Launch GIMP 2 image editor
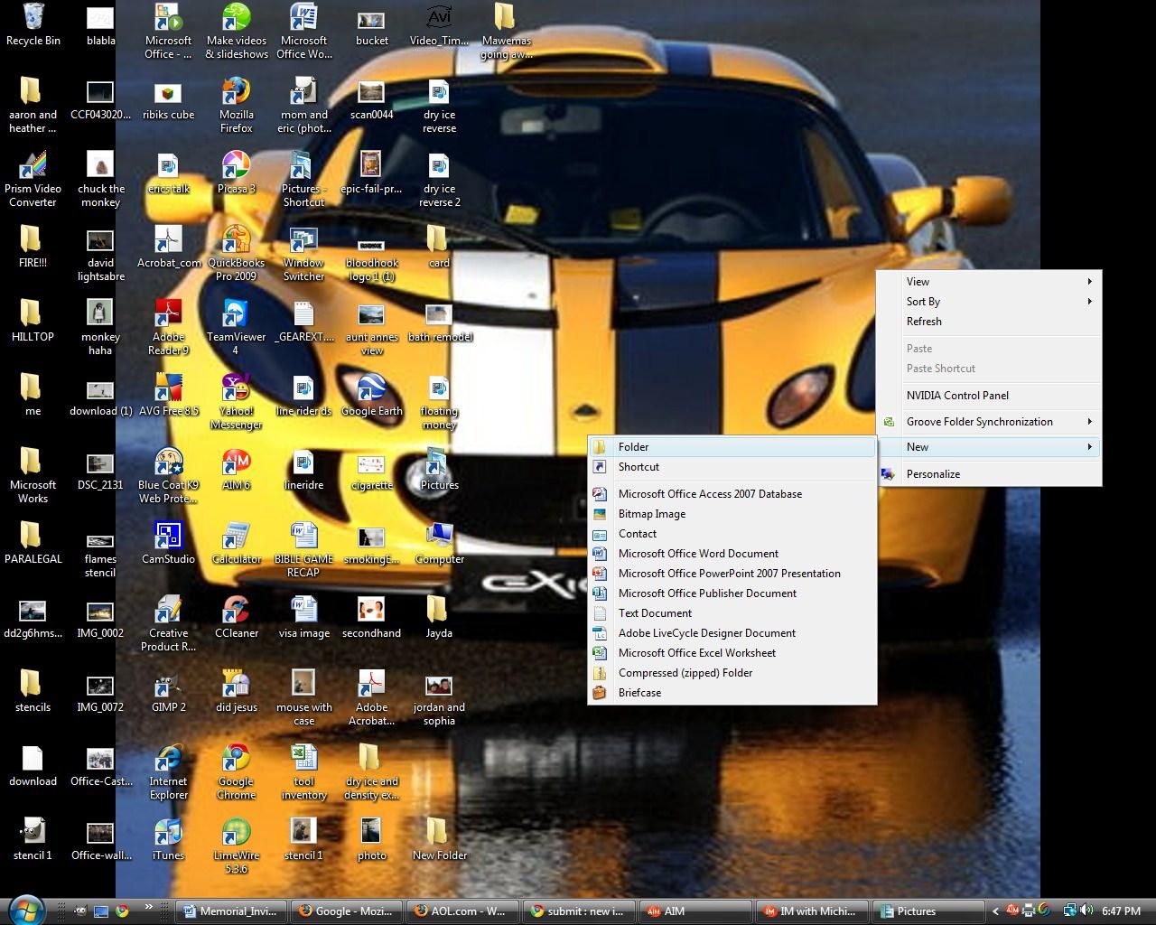Screen dimensions: 1156x925 [168, 685]
